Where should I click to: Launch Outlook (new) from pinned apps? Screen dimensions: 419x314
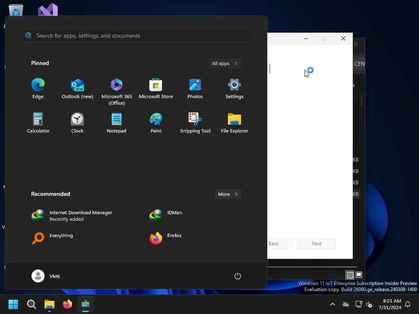click(77, 89)
